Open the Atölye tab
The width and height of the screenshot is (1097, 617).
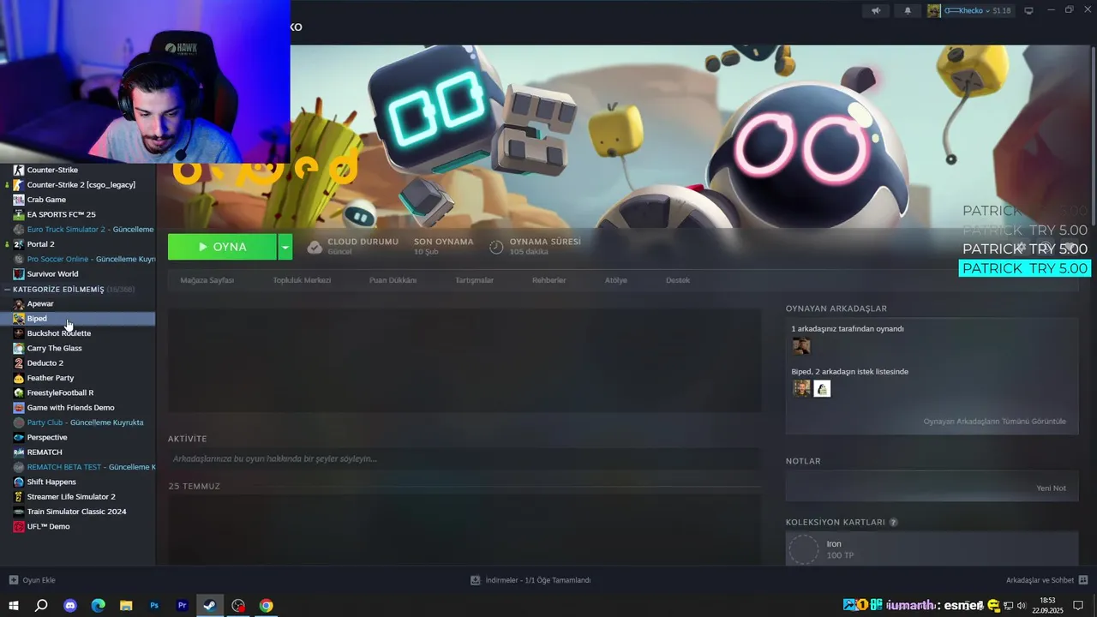pyautogui.click(x=615, y=280)
